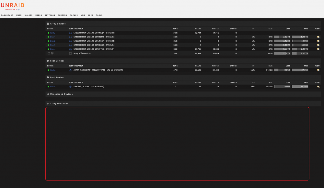Browse the Cache pool via view icon

pos(318,70)
